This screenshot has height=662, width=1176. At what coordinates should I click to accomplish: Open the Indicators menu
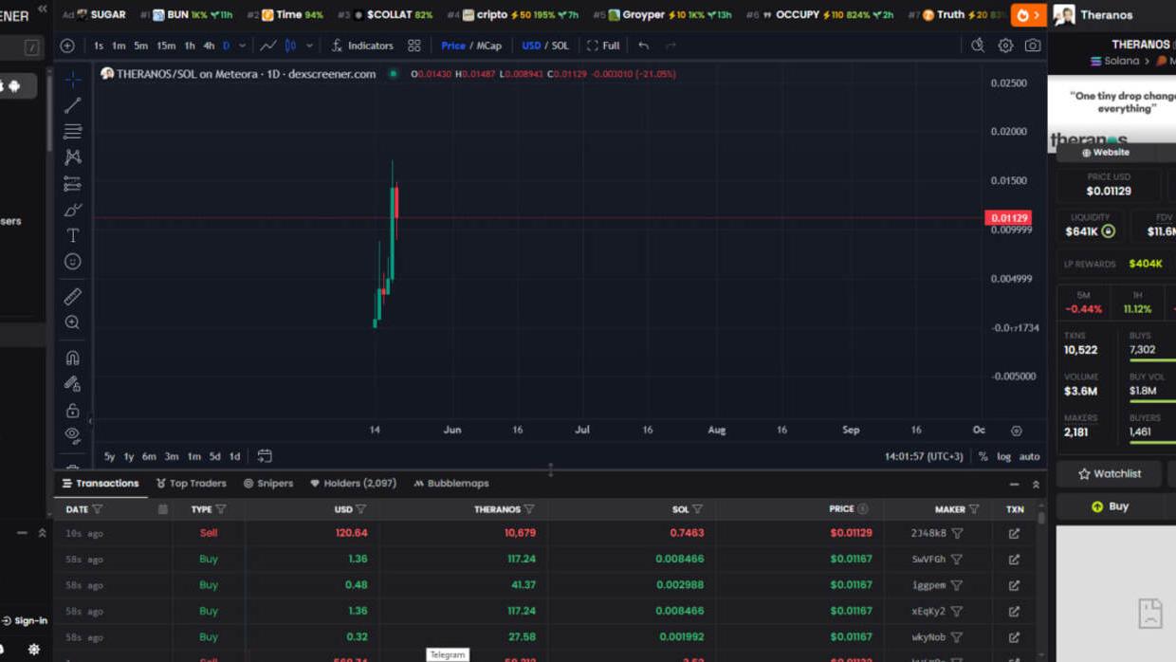tap(362, 46)
